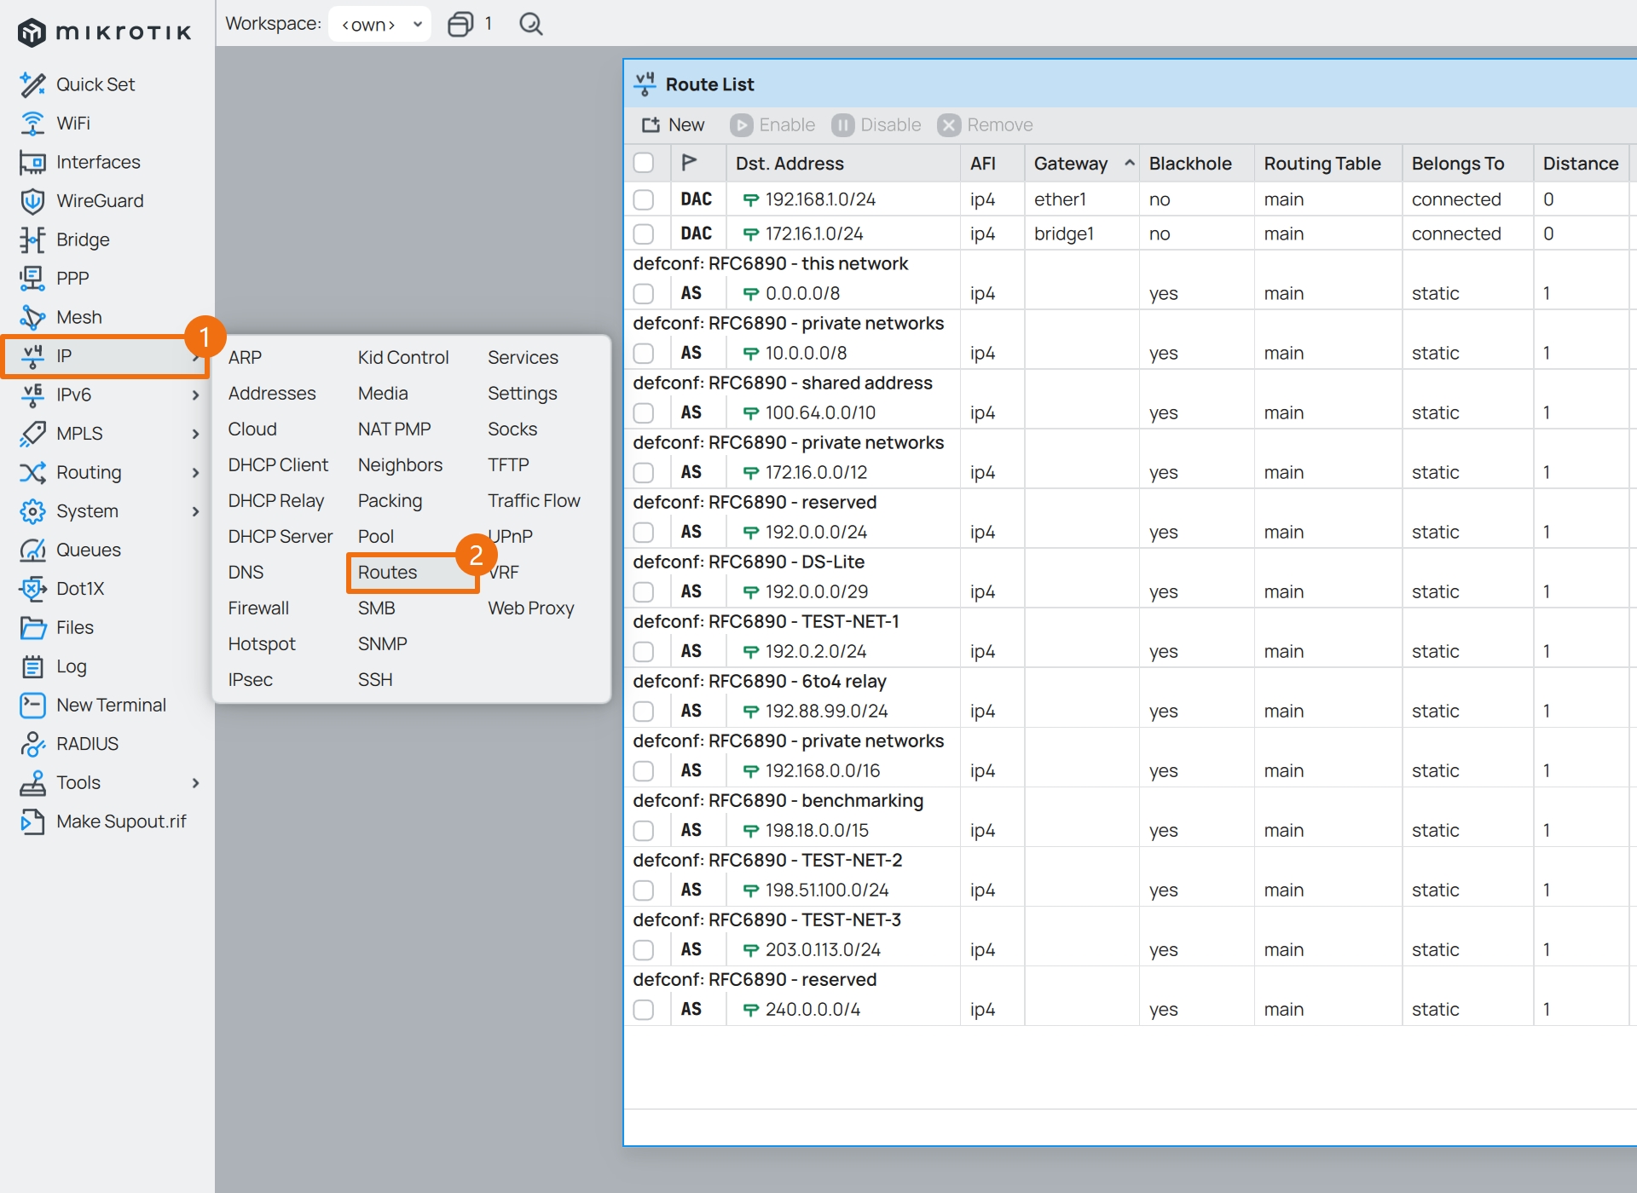Check the 240.0.0.0/4 route row checkbox
Screen dimensions: 1637x1193
tap(644, 1009)
